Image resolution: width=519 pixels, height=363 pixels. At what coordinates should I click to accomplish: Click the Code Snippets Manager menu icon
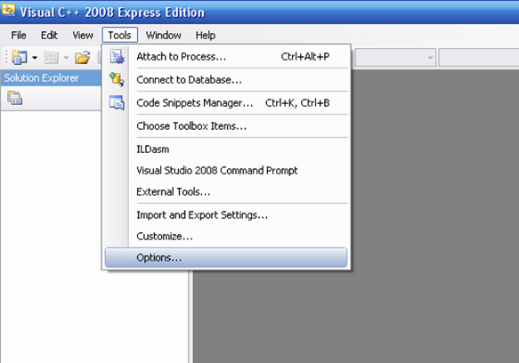[117, 102]
